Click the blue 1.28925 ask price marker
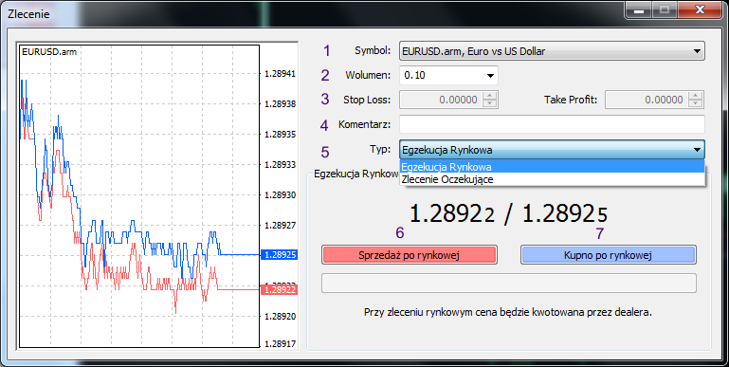Image resolution: width=729 pixels, height=367 pixels. click(x=278, y=255)
